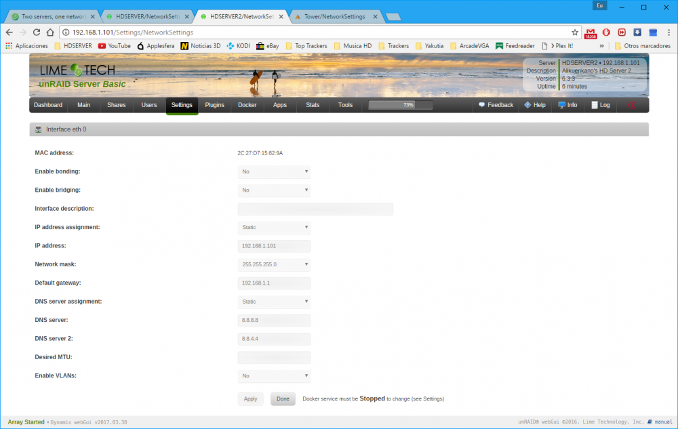Open the Users menu
The image size is (678, 429).
click(149, 105)
